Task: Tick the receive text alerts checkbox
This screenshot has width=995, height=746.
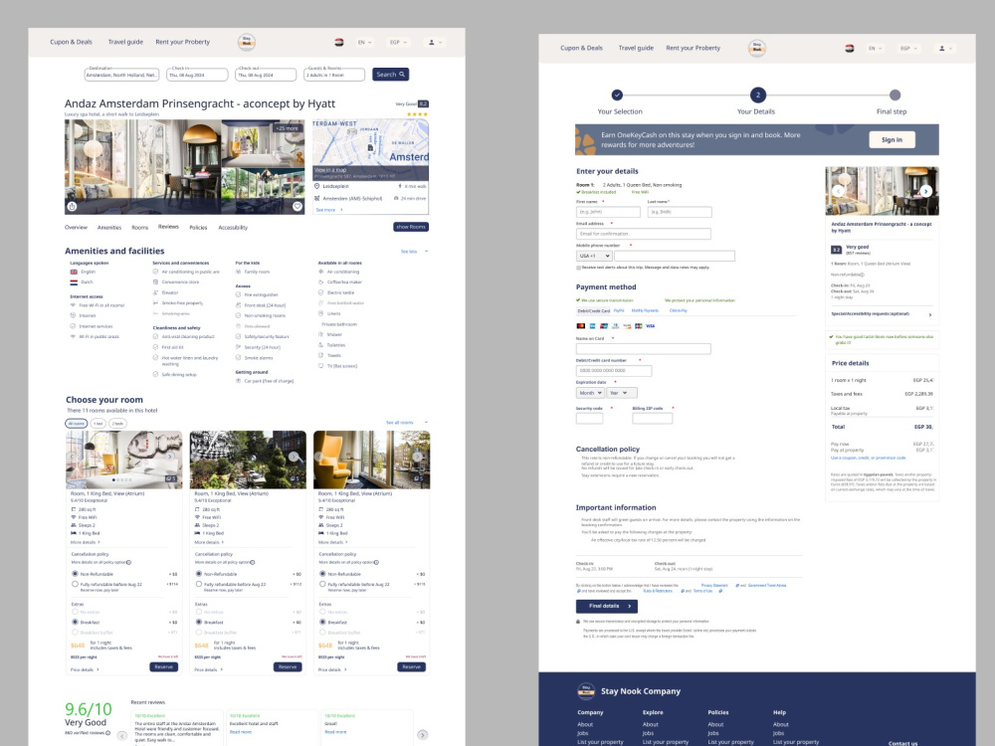Action: point(578,268)
